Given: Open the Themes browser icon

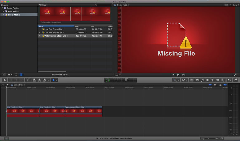Looking at the screenshot, I should pyautogui.click(x=223, y=80).
